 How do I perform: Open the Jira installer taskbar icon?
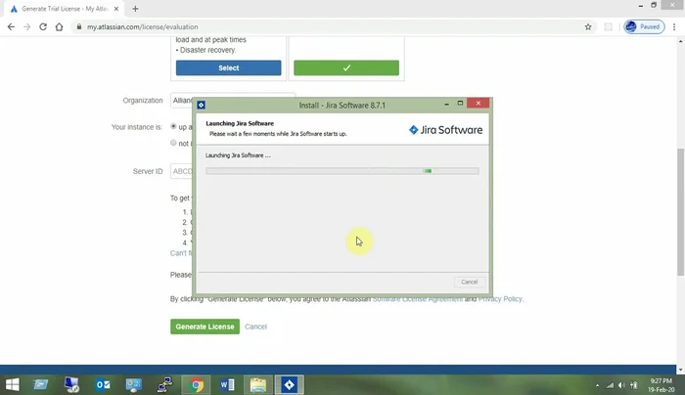pos(290,384)
